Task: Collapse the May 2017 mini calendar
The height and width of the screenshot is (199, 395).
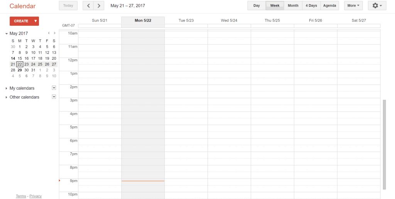Action: coord(7,33)
